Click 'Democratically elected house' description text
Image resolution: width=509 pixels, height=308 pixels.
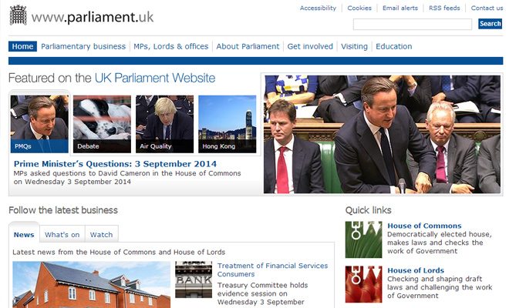click(x=440, y=243)
